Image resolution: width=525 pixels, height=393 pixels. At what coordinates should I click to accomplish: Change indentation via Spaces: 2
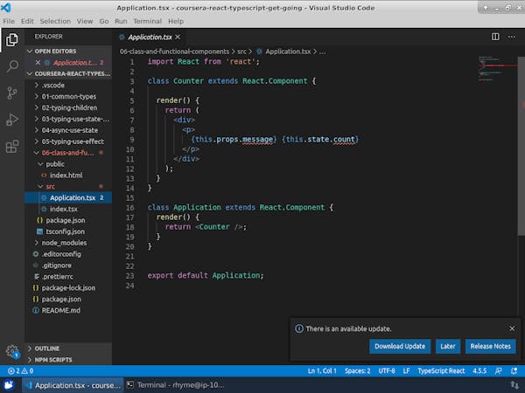[357, 371]
